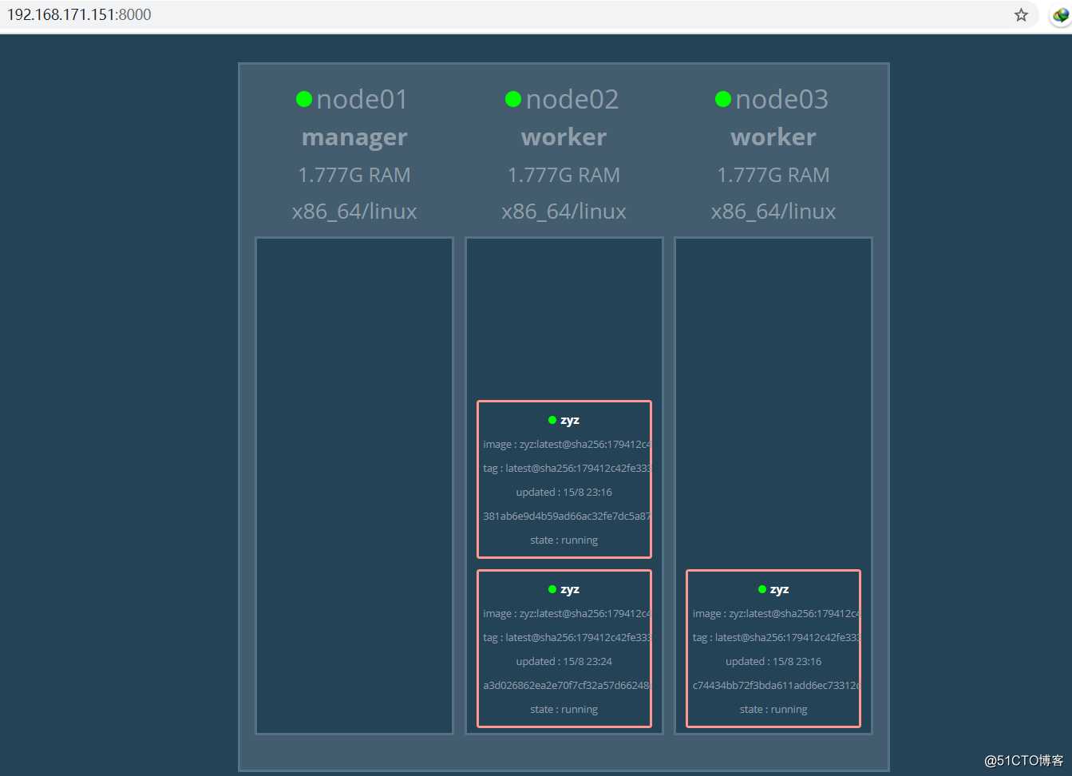Click the tag line in the a3d026862ea2 card
The width and height of the screenshot is (1072, 776).
[567, 637]
